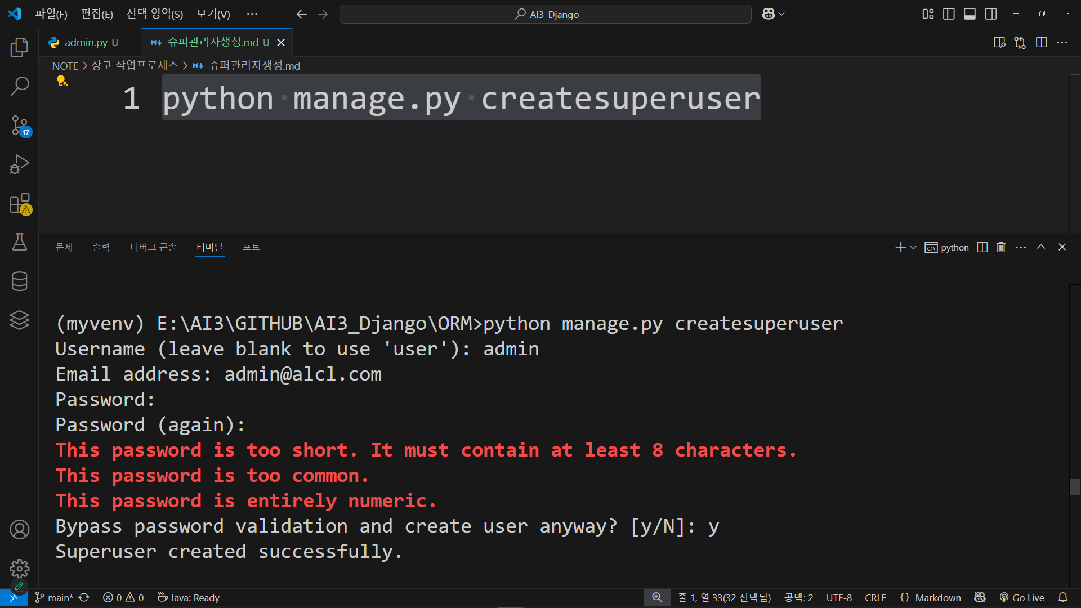The image size is (1081, 608).
Task: Split the terminal panel
Action: (982, 247)
